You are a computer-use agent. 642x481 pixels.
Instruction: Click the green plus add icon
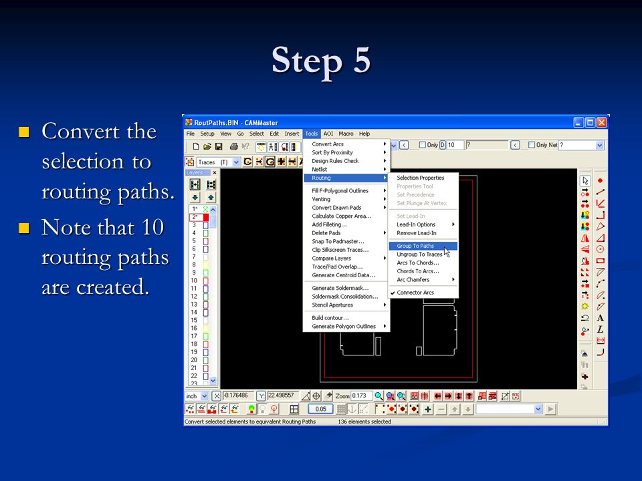click(428, 409)
